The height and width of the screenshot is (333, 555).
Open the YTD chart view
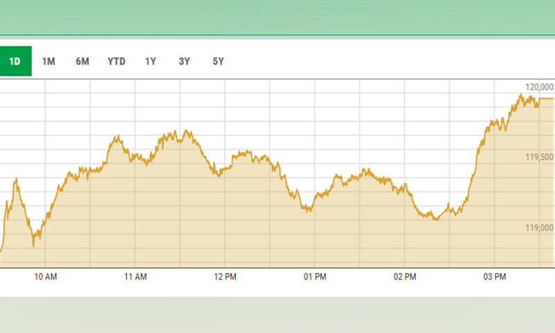point(117,61)
